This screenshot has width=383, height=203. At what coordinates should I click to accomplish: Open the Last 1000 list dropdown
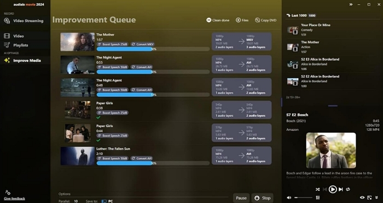point(301,15)
